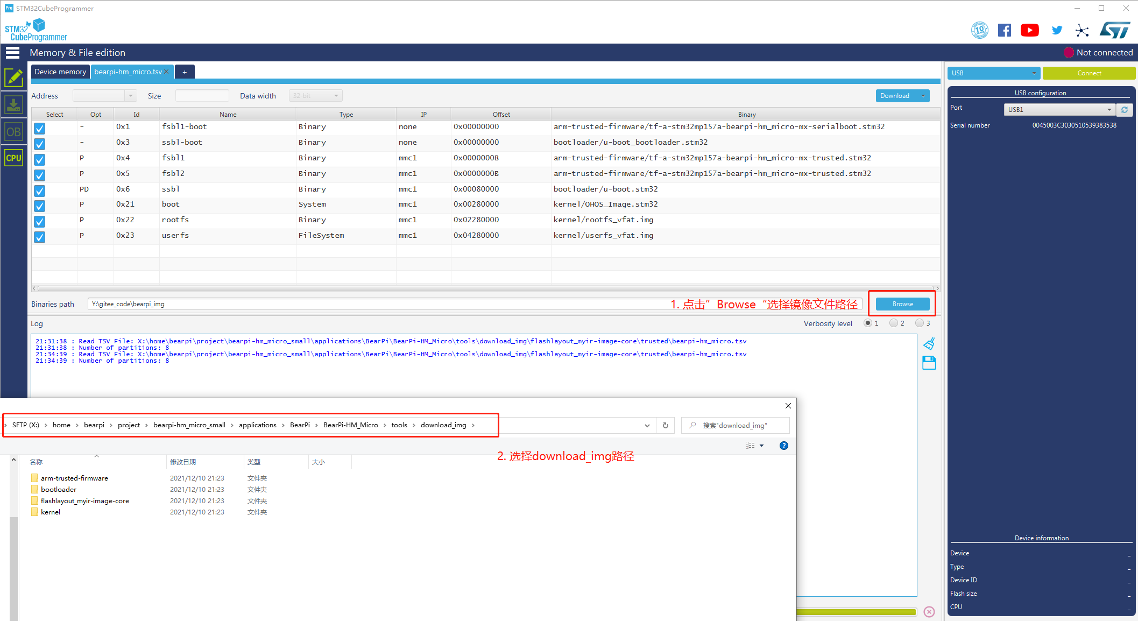1138x621 pixels.
Task: Uncheck the fsbl1-boot partition
Action: [x=39, y=128]
